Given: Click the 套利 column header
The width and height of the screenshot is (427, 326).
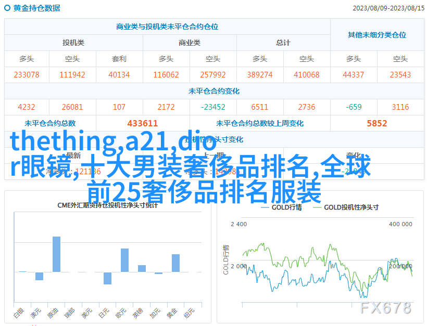Looking at the screenshot, I should pyautogui.click(x=119, y=59).
